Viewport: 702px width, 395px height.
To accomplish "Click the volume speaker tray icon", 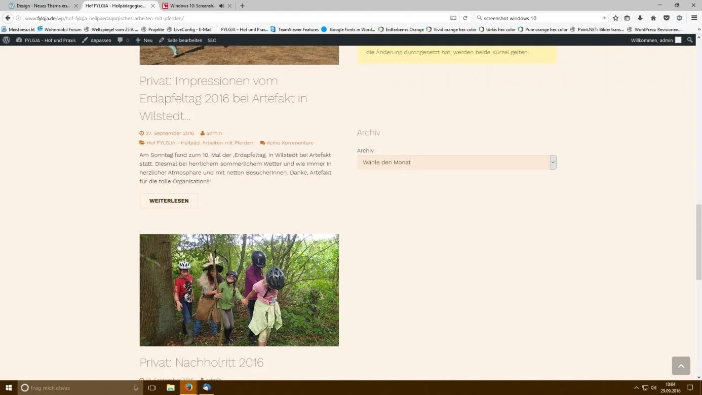I will click(x=653, y=388).
